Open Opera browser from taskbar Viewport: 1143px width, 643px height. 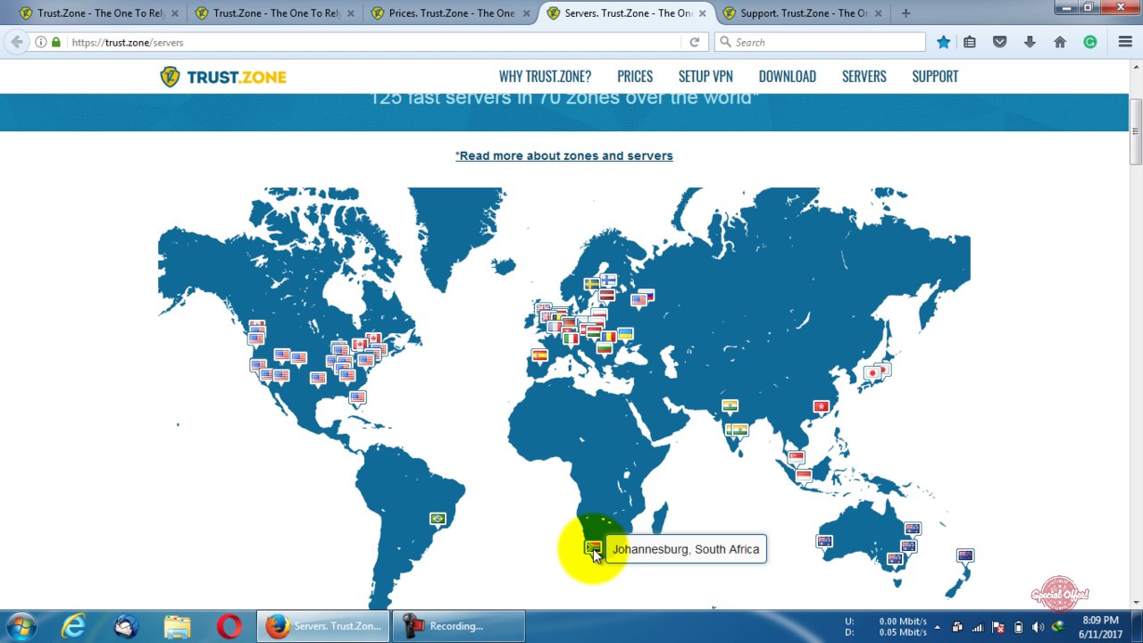pyautogui.click(x=229, y=626)
